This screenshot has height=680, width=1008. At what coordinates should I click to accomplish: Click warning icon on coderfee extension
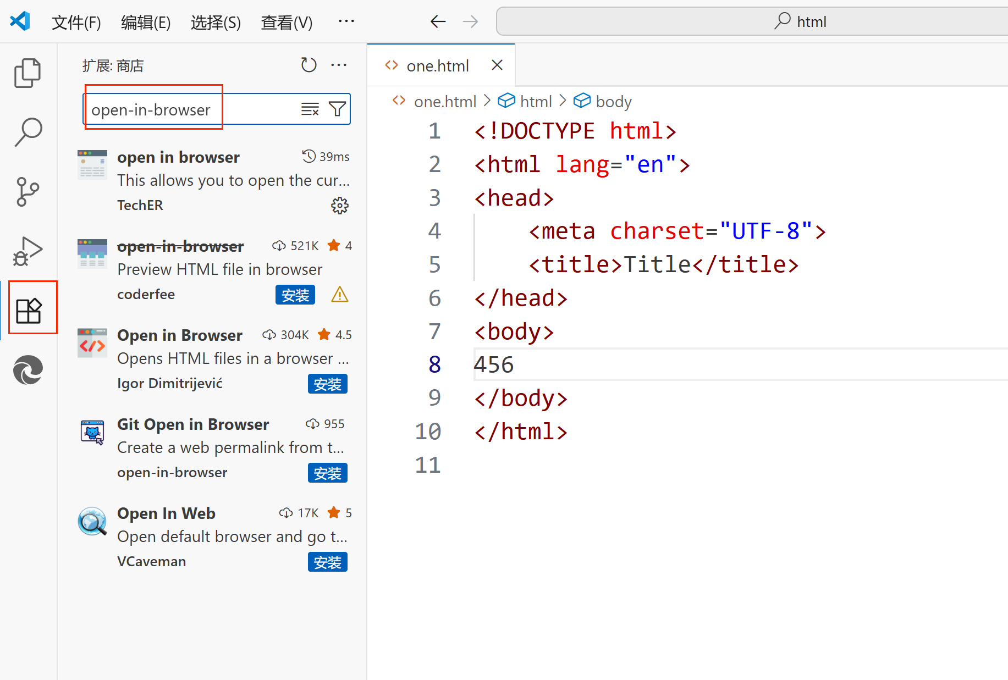[x=340, y=295]
